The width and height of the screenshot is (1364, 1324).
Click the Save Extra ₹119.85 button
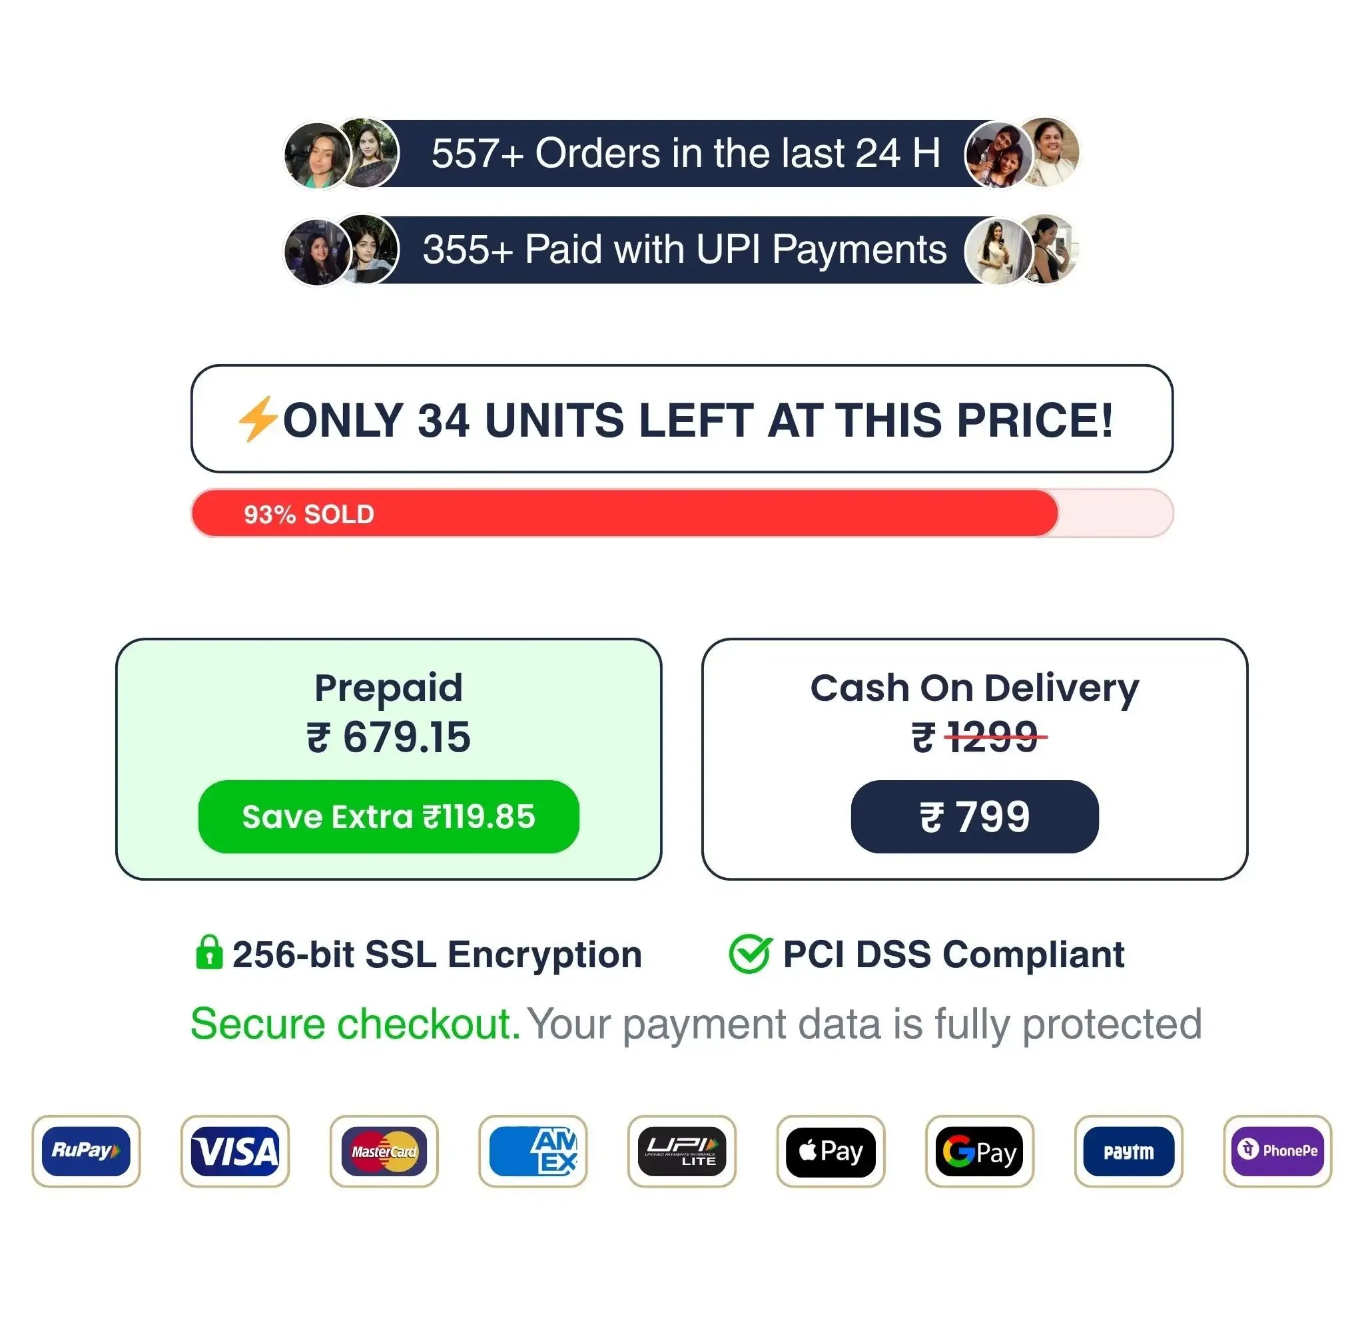pyautogui.click(x=388, y=816)
